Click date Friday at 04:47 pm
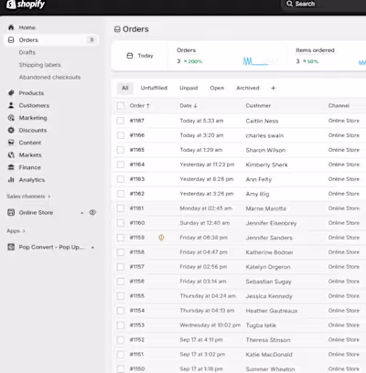 click(204, 252)
